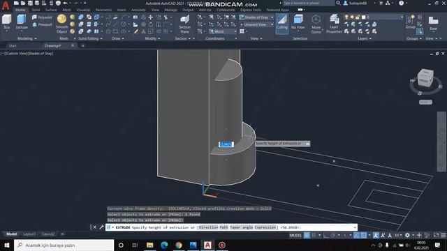Image resolution: width=447 pixels, height=251 pixels.
Task: Open the status bar customization menu icon
Action: (x=444, y=235)
